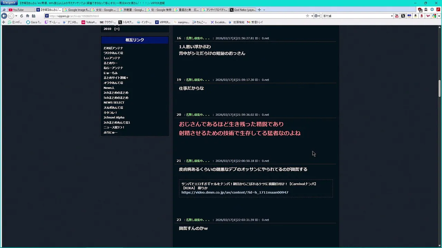The height and width of the screenshot is (248, 442).
Task: Open the Gmail 受信トレイ bookmark
Action: tap(255, 22)
